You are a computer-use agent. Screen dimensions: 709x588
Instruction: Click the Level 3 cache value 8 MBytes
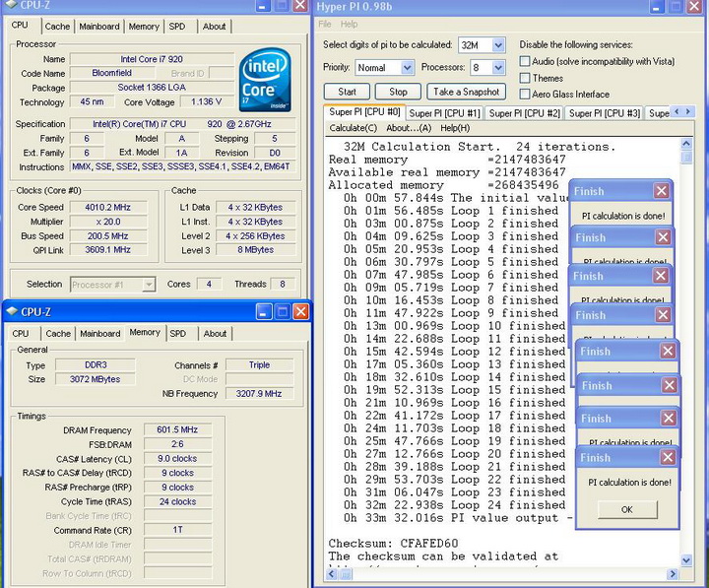coord(256,249)
